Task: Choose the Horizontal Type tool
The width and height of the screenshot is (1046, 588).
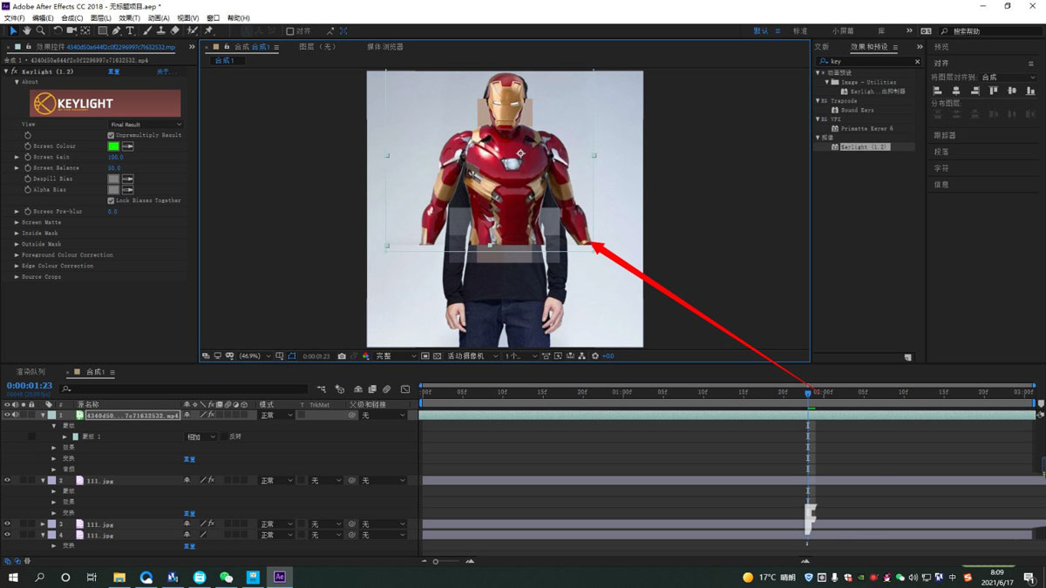Action: (130, 31)
